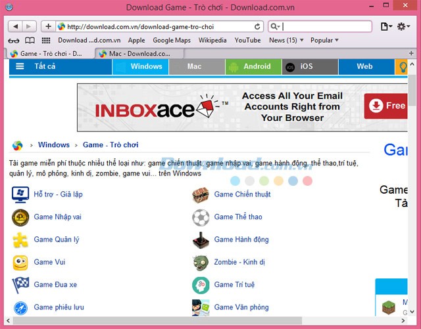Click the Game Hành động joystick icon

[x=201, y=240]
